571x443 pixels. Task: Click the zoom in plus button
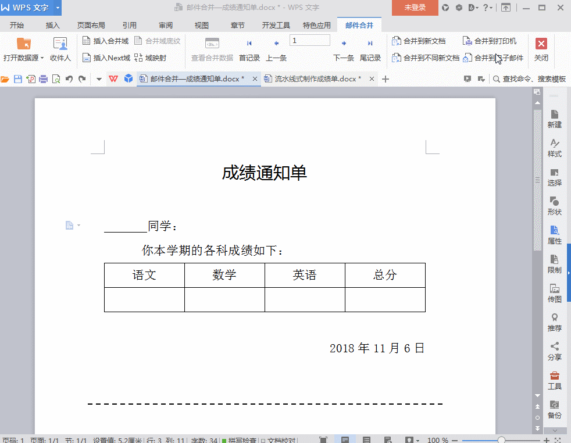coord(547,440)
